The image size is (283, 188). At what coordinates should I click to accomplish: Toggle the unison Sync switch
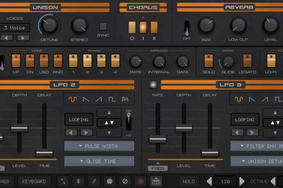pyautogui.click(x=103, y=27)
